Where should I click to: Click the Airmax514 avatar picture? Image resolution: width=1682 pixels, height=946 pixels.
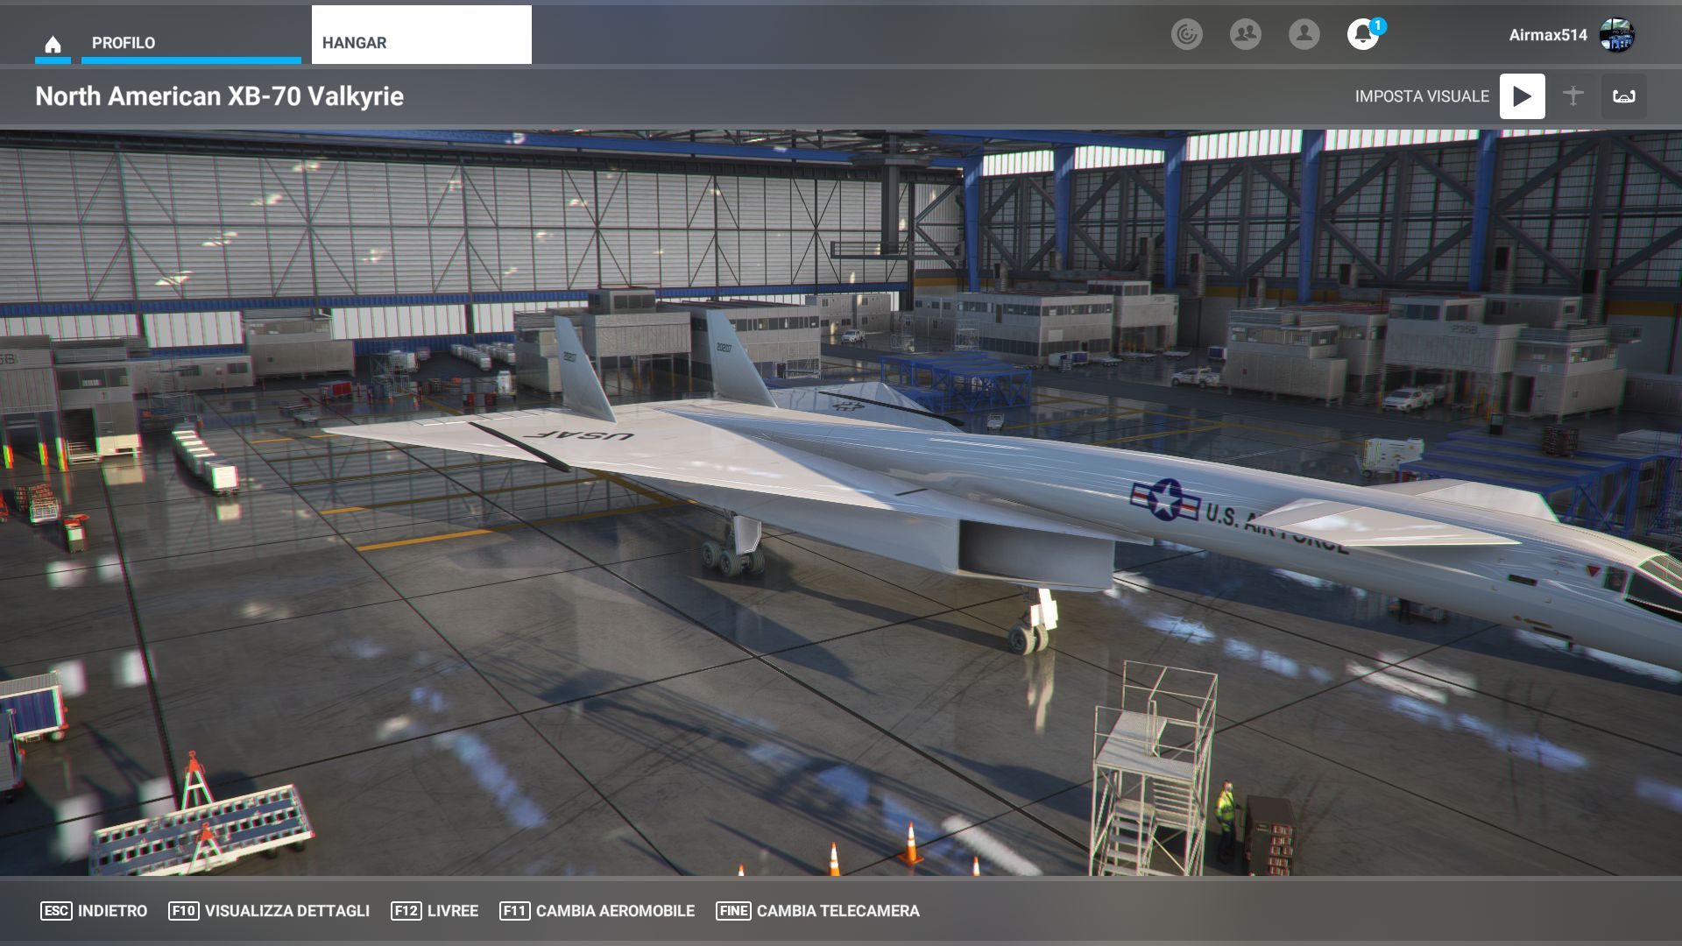[1616, 35]
